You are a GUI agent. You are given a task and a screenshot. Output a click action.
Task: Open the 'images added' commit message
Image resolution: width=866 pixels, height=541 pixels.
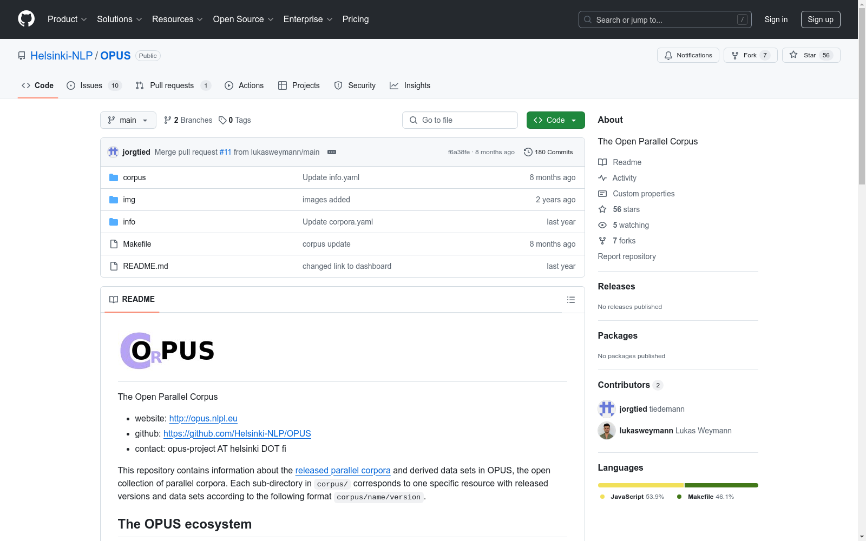[326, 200]
